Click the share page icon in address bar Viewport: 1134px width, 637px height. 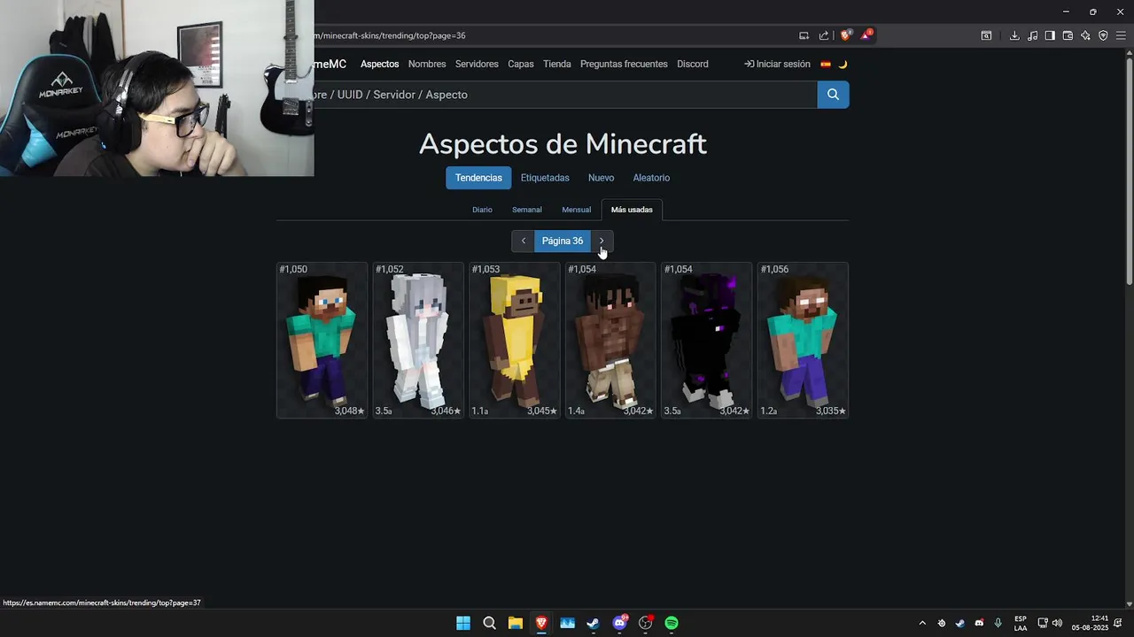[824, 35]
